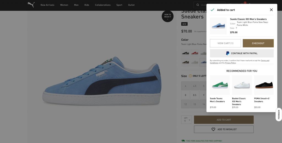This screenshot has height=143, width=282.
Task: Click the clock icon beside Only 5 Left
Action: coord(190,76)
